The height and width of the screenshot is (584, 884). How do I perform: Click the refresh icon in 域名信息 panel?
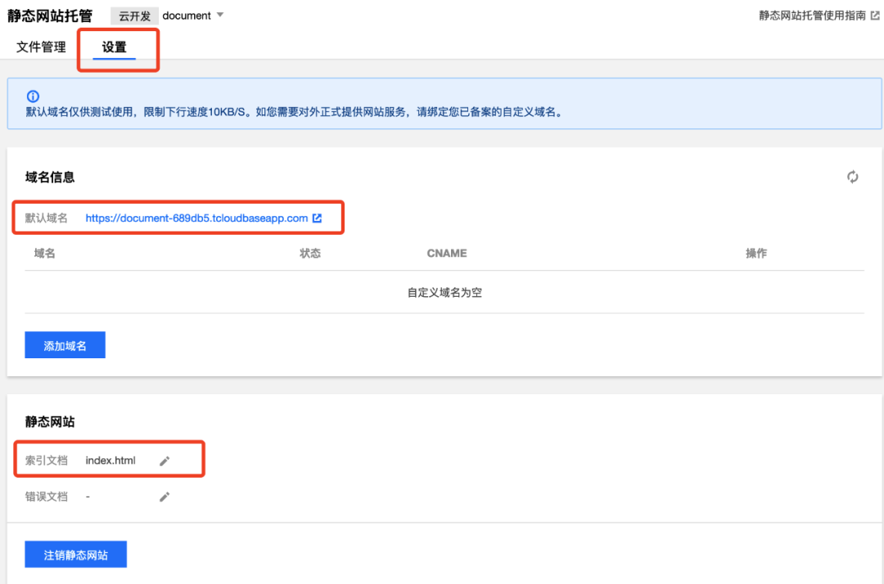click(x=853, y=177)
